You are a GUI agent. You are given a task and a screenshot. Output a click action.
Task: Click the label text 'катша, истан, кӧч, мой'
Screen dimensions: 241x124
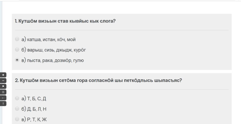point(52,40)
